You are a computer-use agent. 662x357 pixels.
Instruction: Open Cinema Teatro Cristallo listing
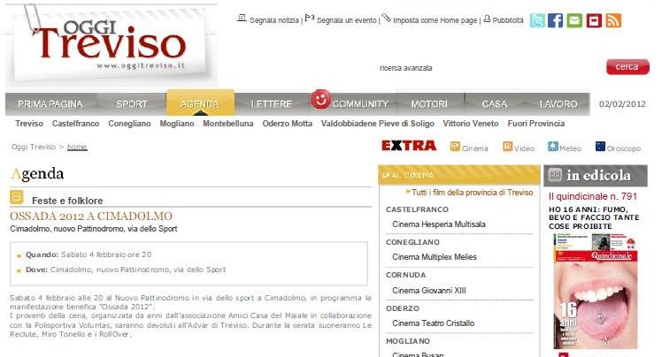pos(433,323)
